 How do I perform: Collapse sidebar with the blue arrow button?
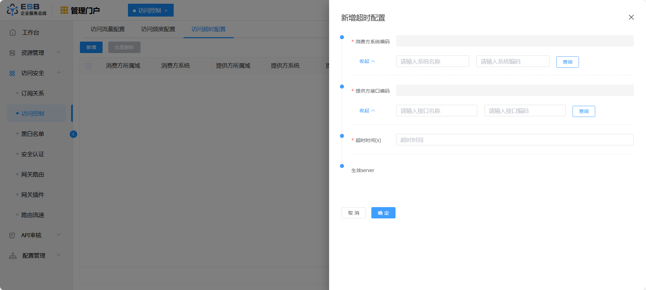[73, 134]
